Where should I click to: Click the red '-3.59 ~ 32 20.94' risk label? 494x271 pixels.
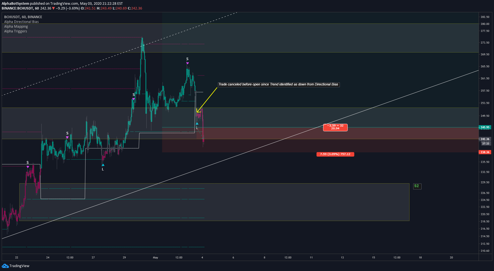(335, 127)
